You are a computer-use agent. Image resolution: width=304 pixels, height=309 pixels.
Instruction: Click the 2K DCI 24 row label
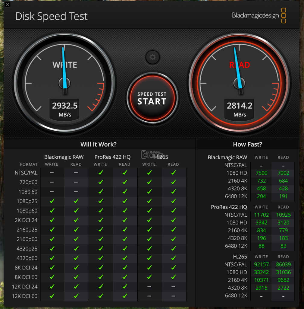pyautogui.click(x=26, y=220)
